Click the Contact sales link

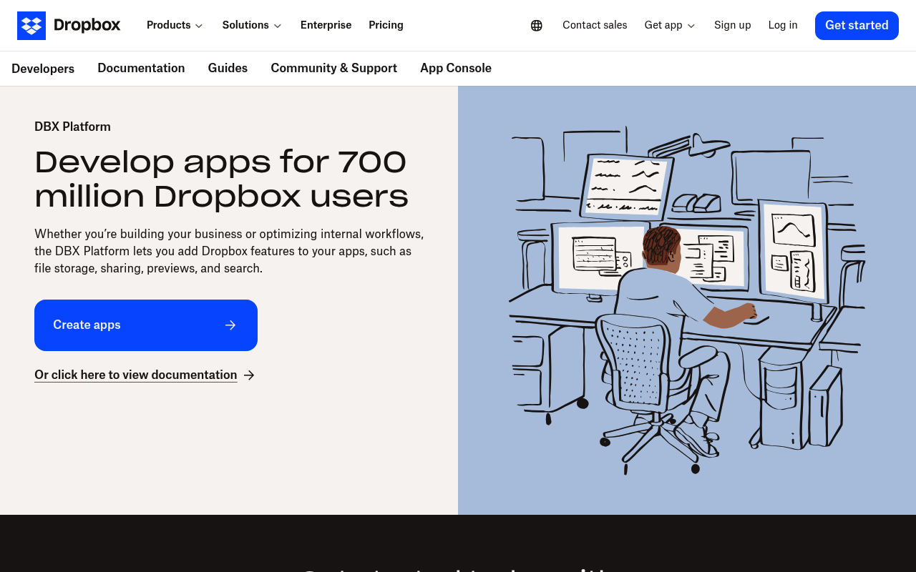click(x=595, y=25)
